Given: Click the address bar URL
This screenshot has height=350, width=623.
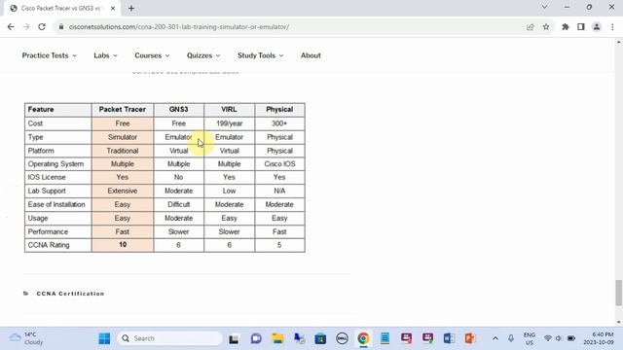Looking at the screenshot, I should pyautogui.click(x=179, y=27).
